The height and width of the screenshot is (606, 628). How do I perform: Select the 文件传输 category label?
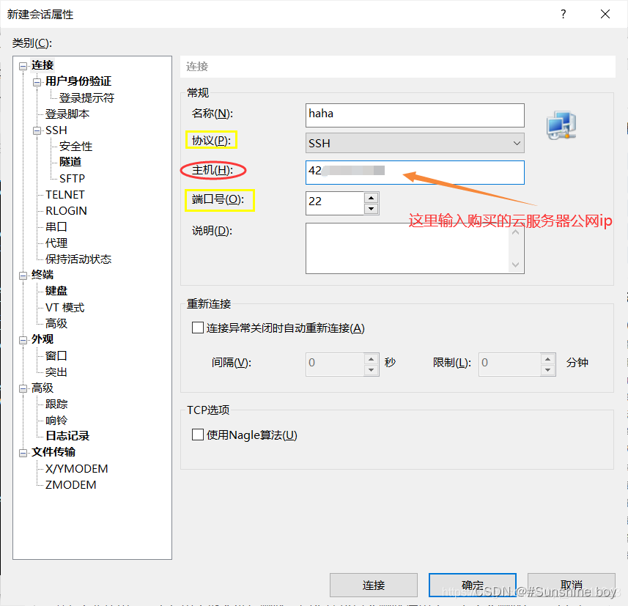(x=53, y=452)
